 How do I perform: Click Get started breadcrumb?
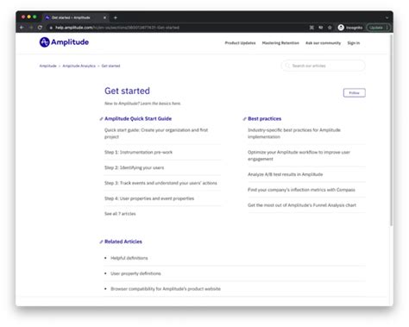110,66
